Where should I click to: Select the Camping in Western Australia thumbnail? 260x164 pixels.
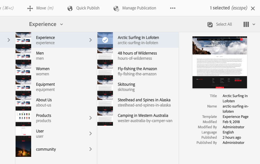tap(105, 118)
